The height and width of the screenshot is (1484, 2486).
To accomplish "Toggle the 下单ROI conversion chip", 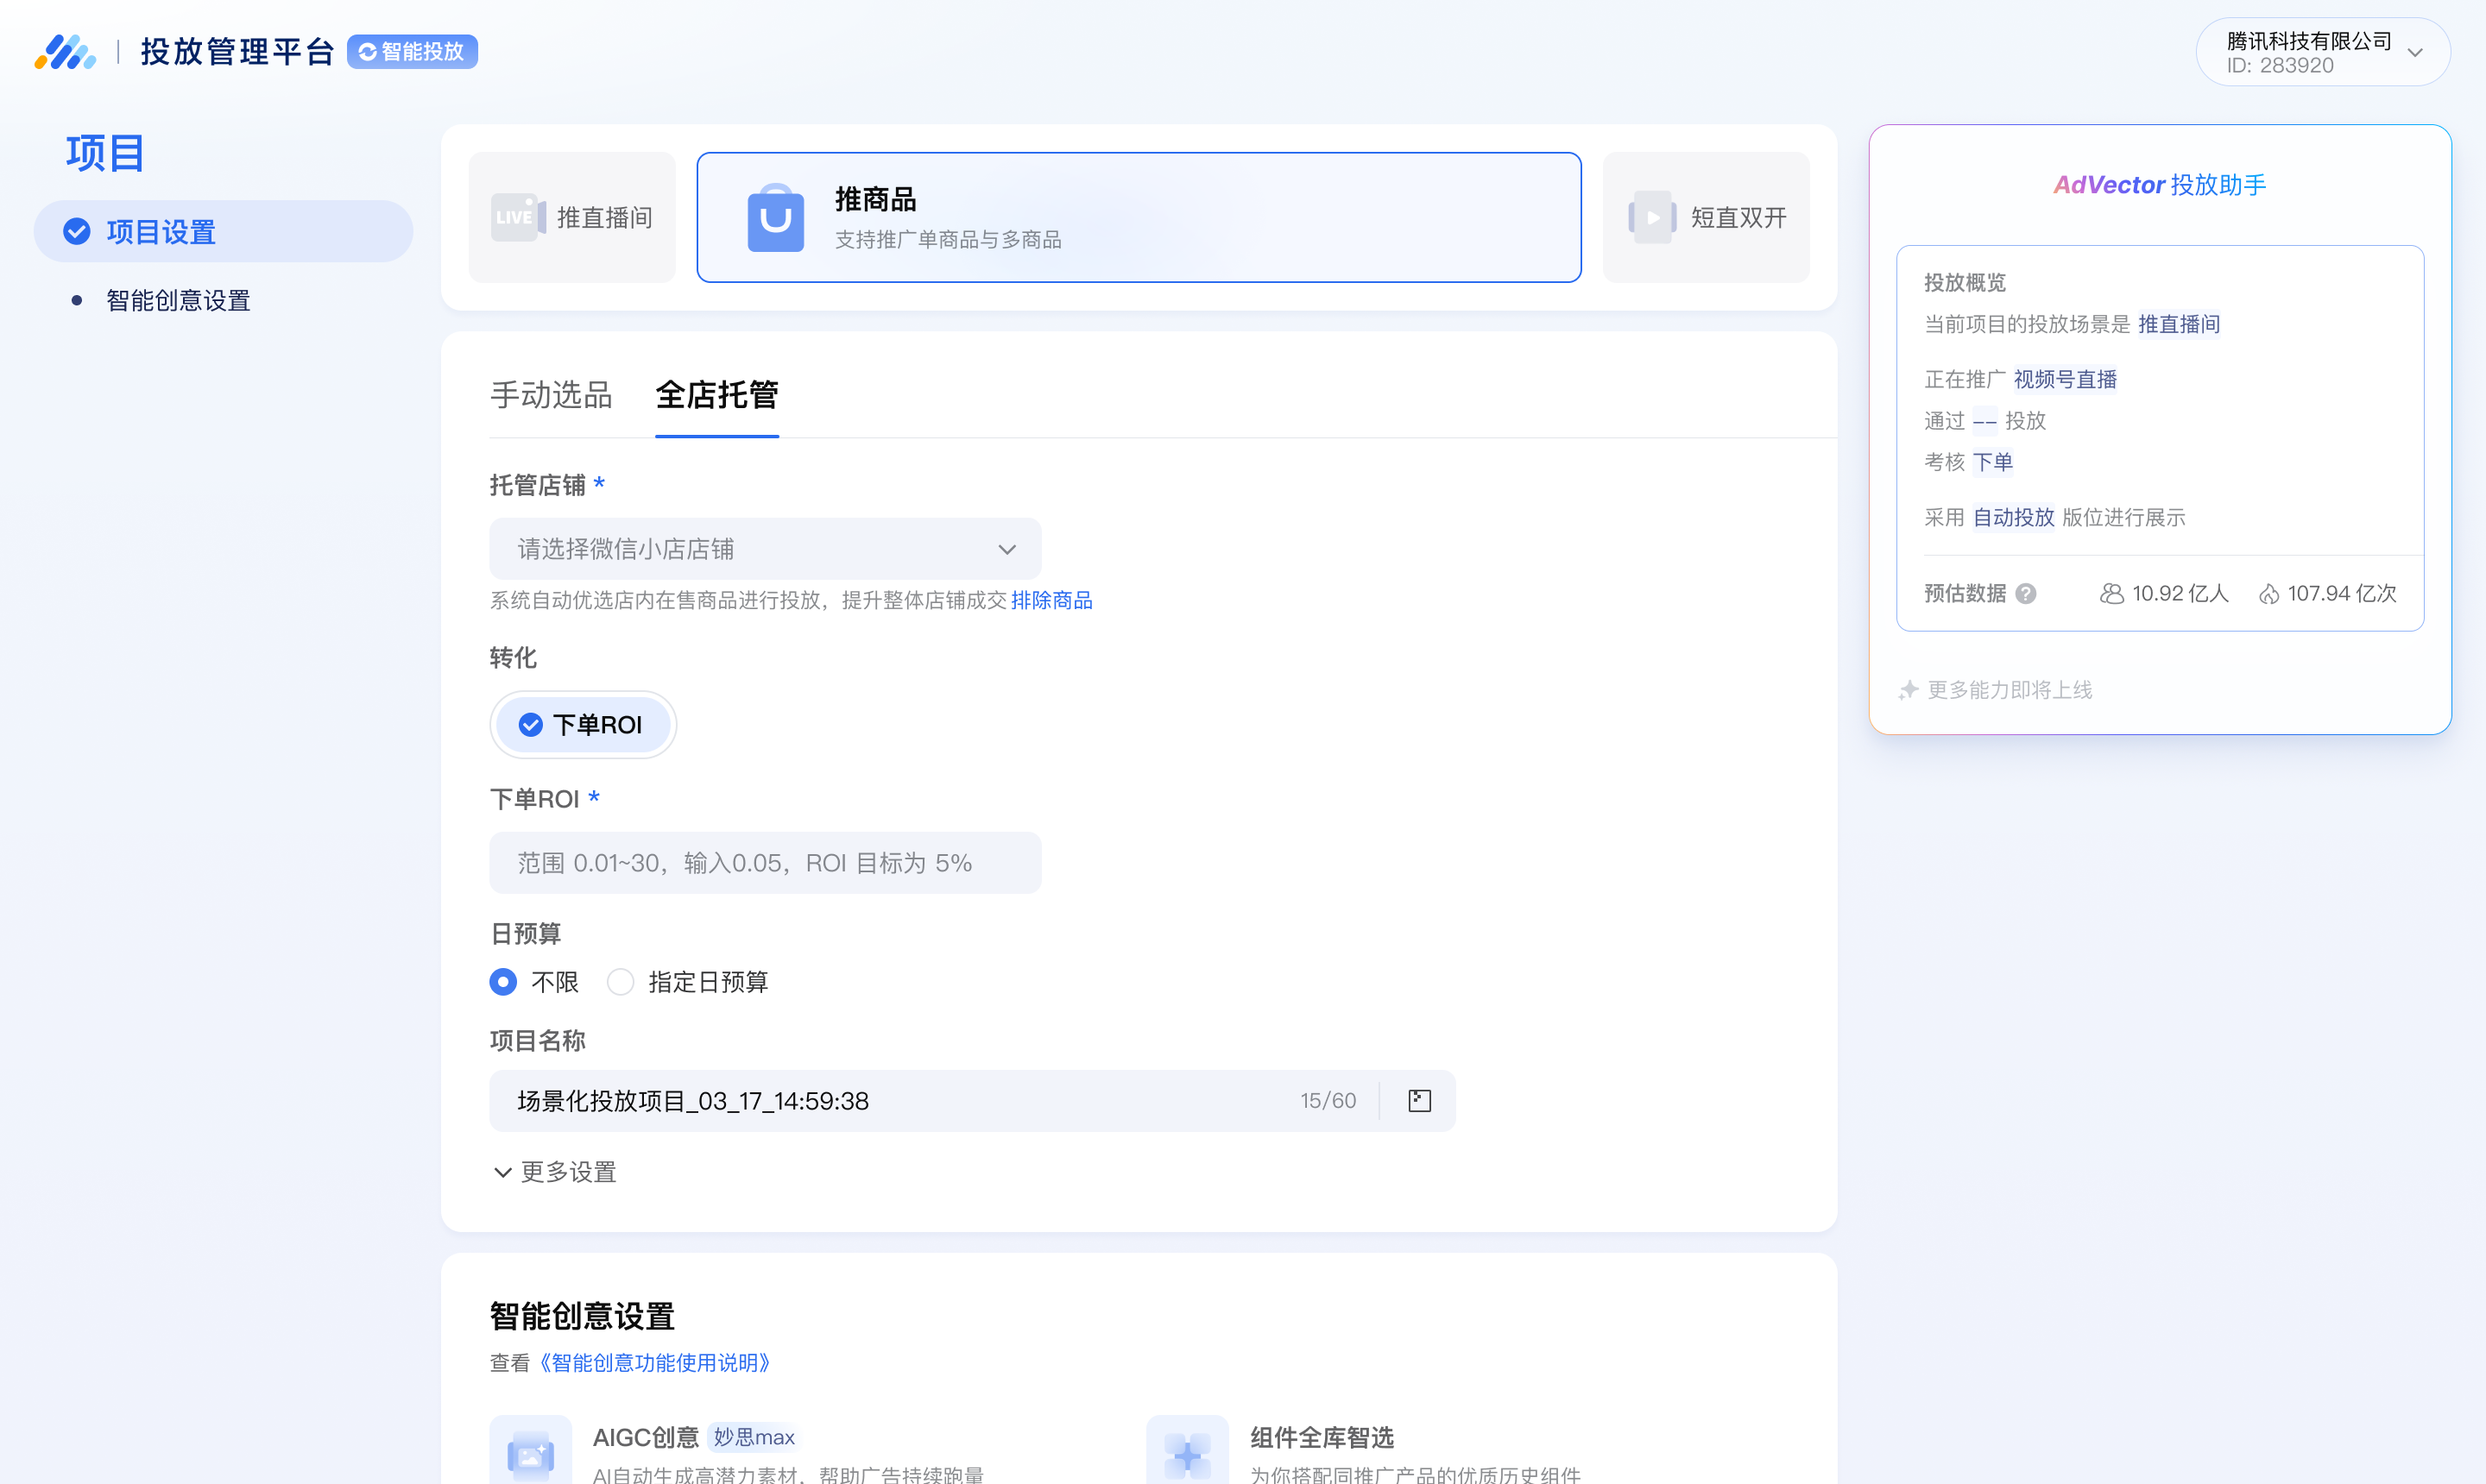I will (583, 724).
